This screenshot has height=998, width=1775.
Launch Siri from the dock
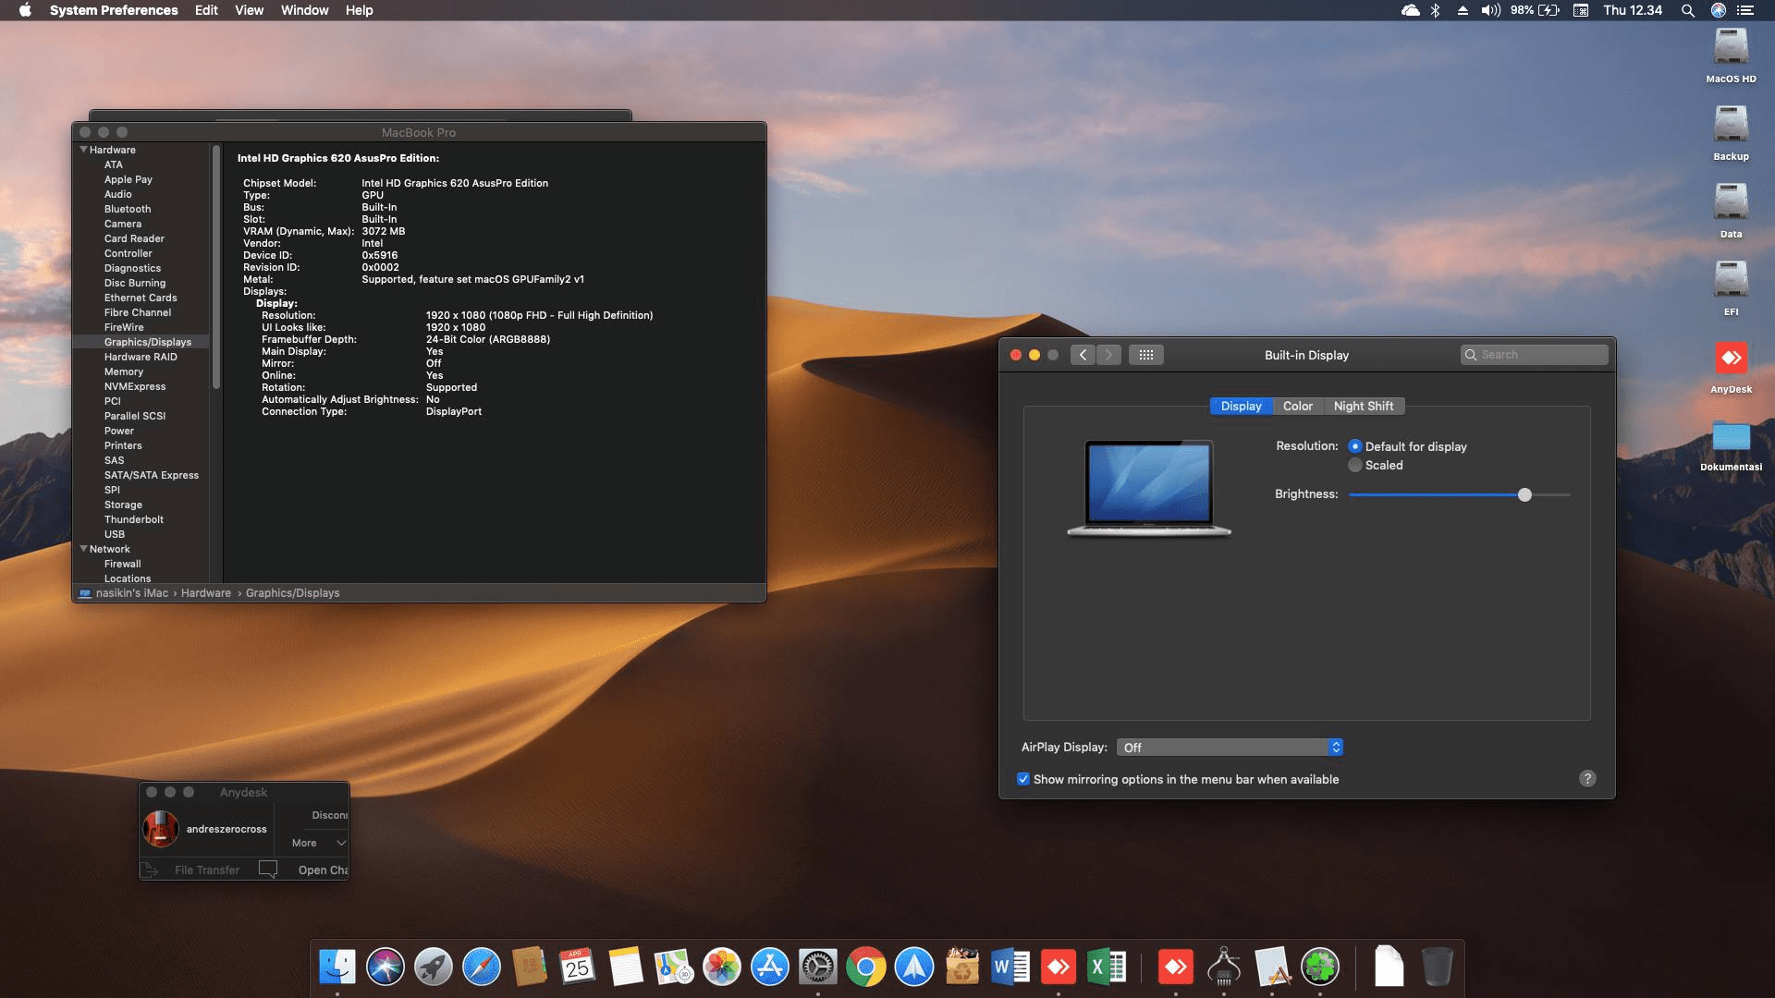pyautogui.click(x=386, y=968)
